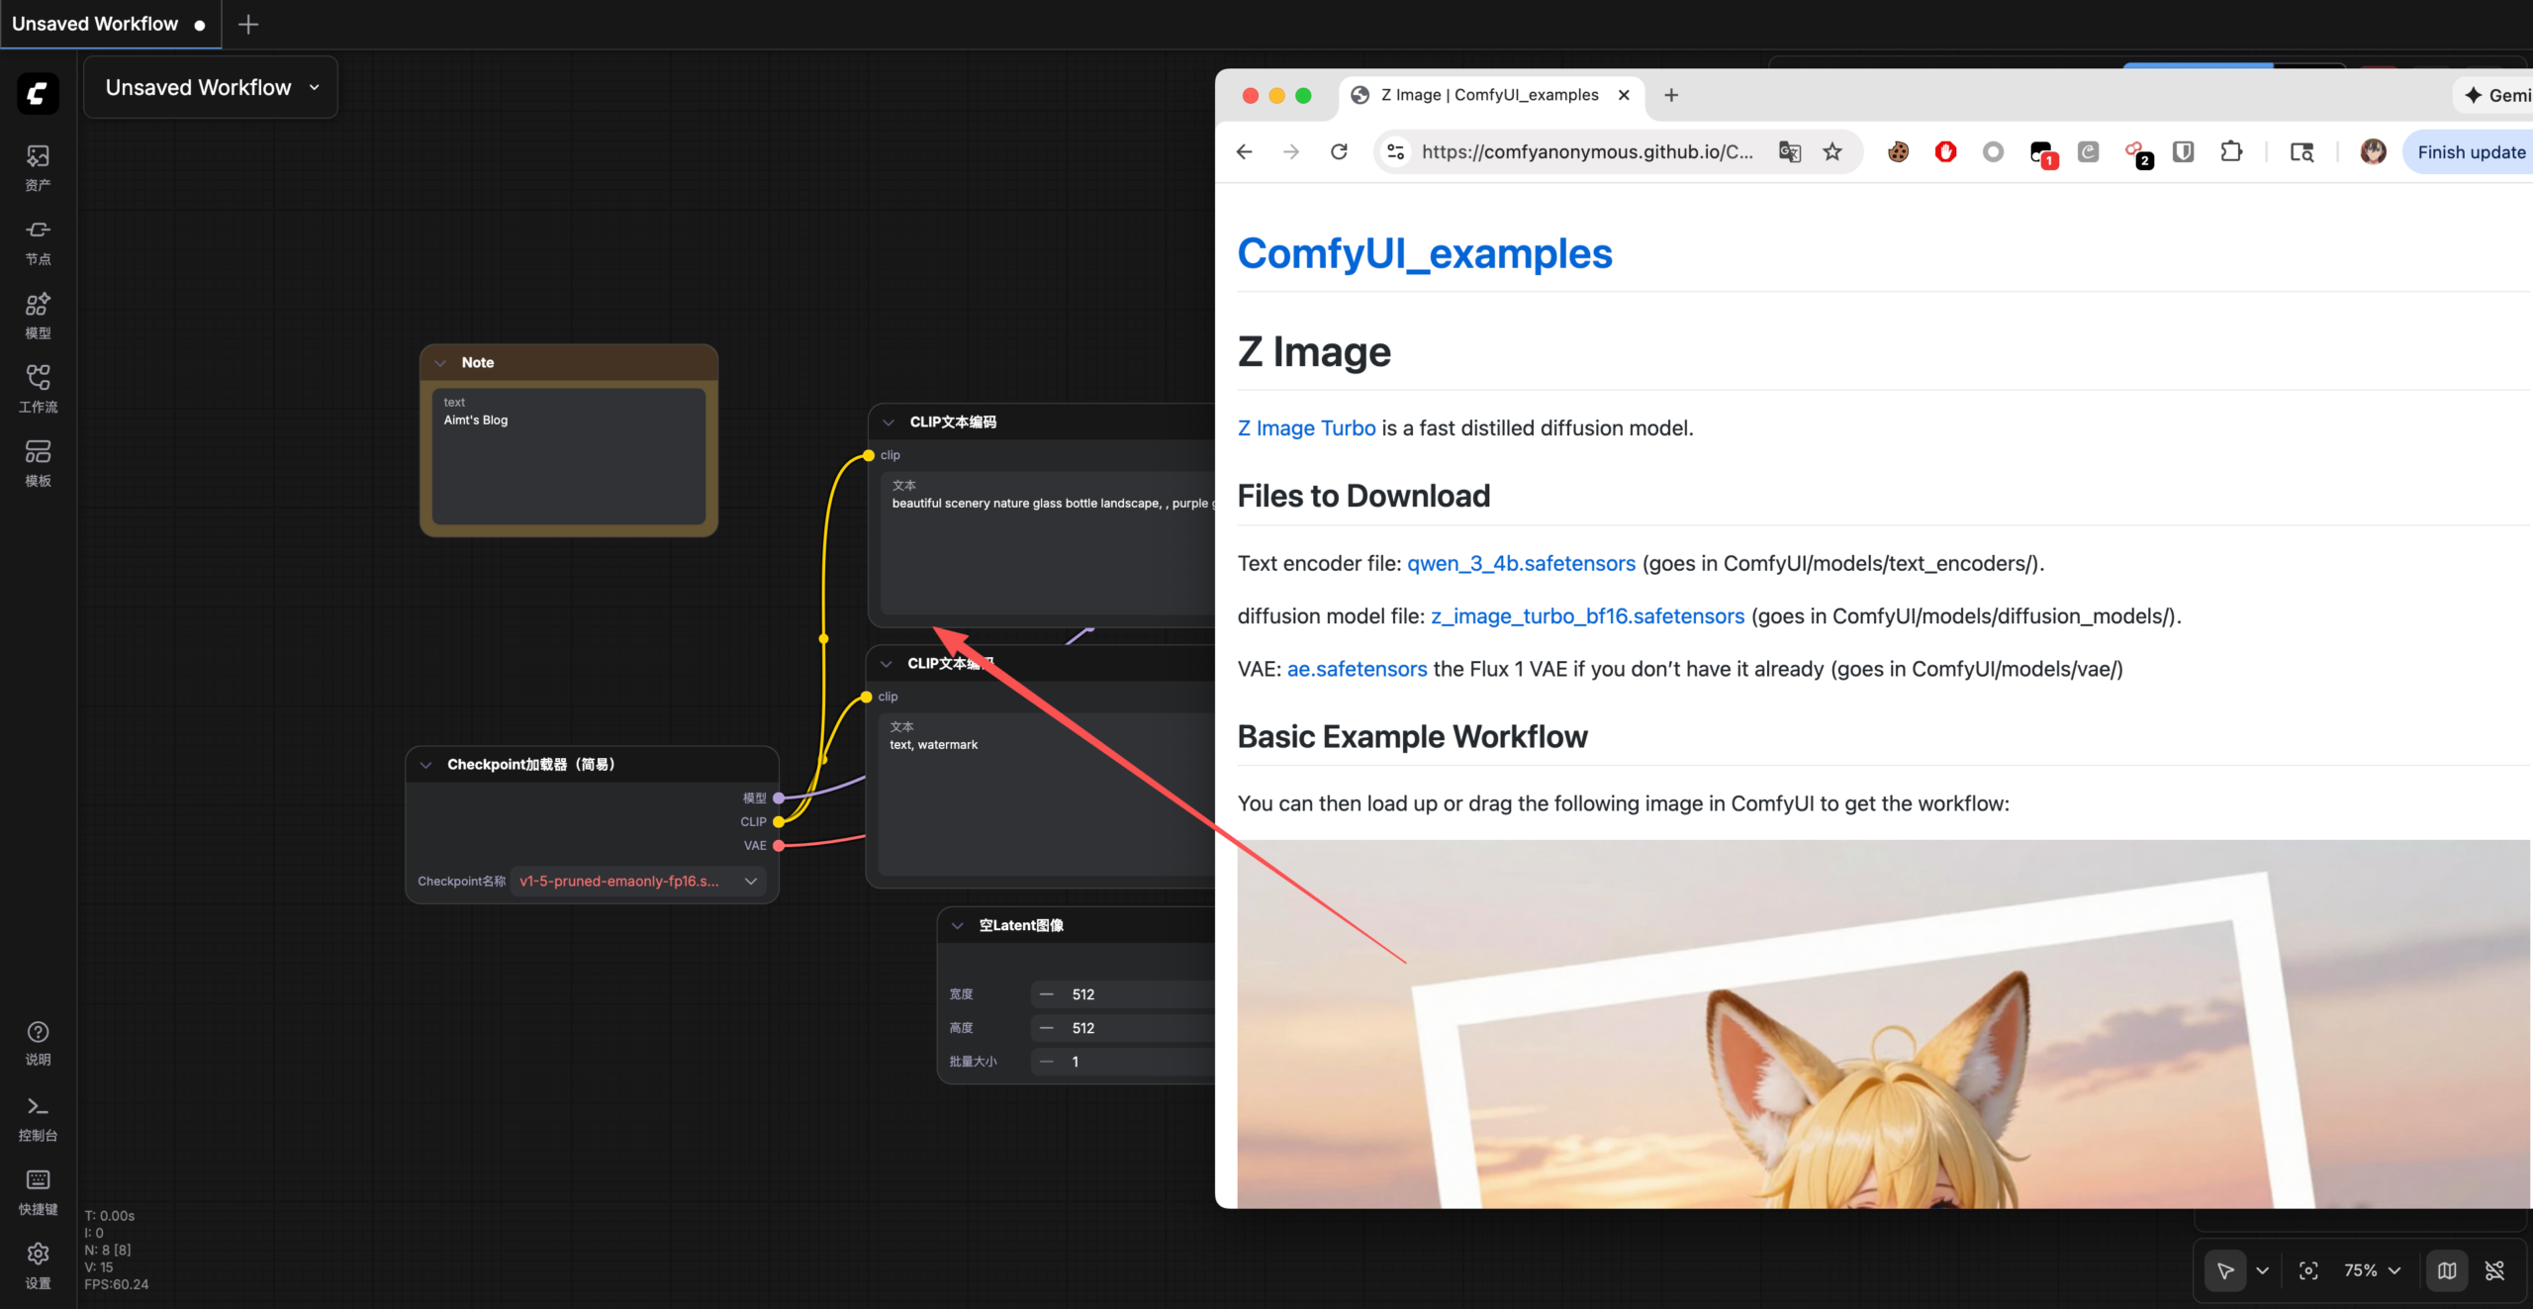Viewport: 2533px width, 1309px height.
Task: Decrease the width value of 512
Action: click(1046, 994)
